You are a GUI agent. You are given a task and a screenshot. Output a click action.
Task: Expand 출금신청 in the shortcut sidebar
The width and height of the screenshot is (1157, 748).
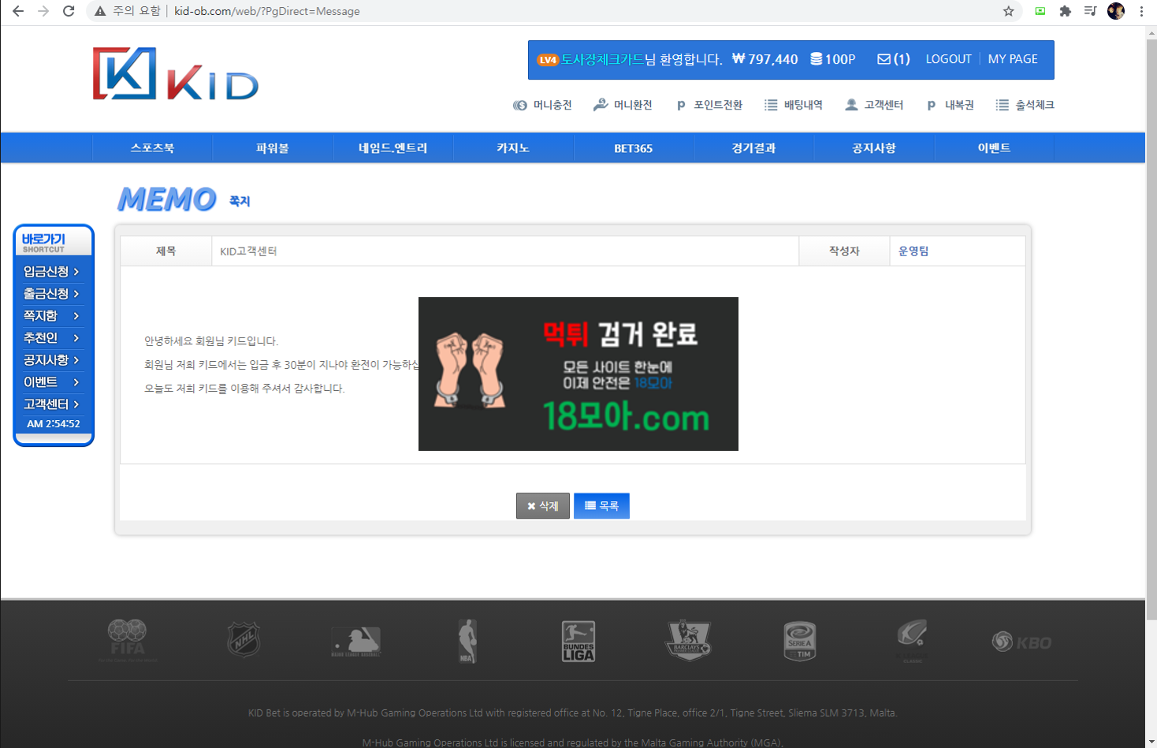[52, 293]
